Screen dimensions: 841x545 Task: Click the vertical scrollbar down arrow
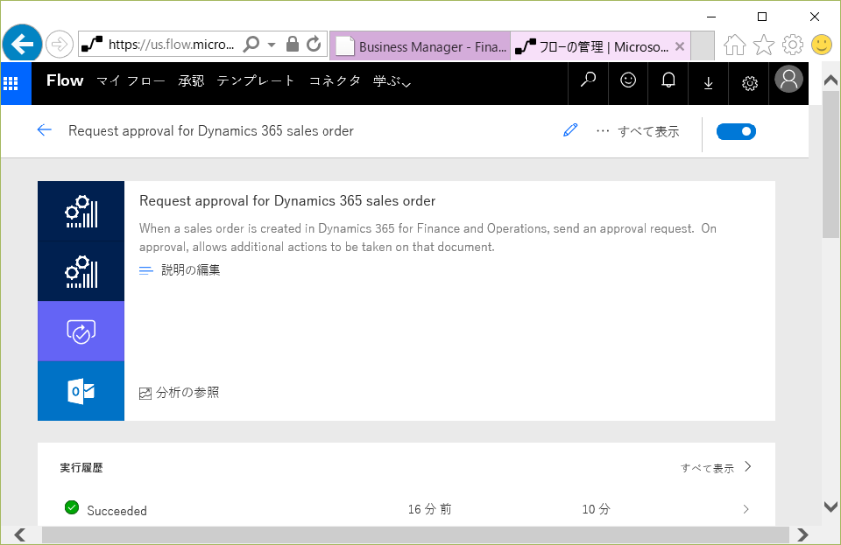pyautogui.click(x=831, y=507)
